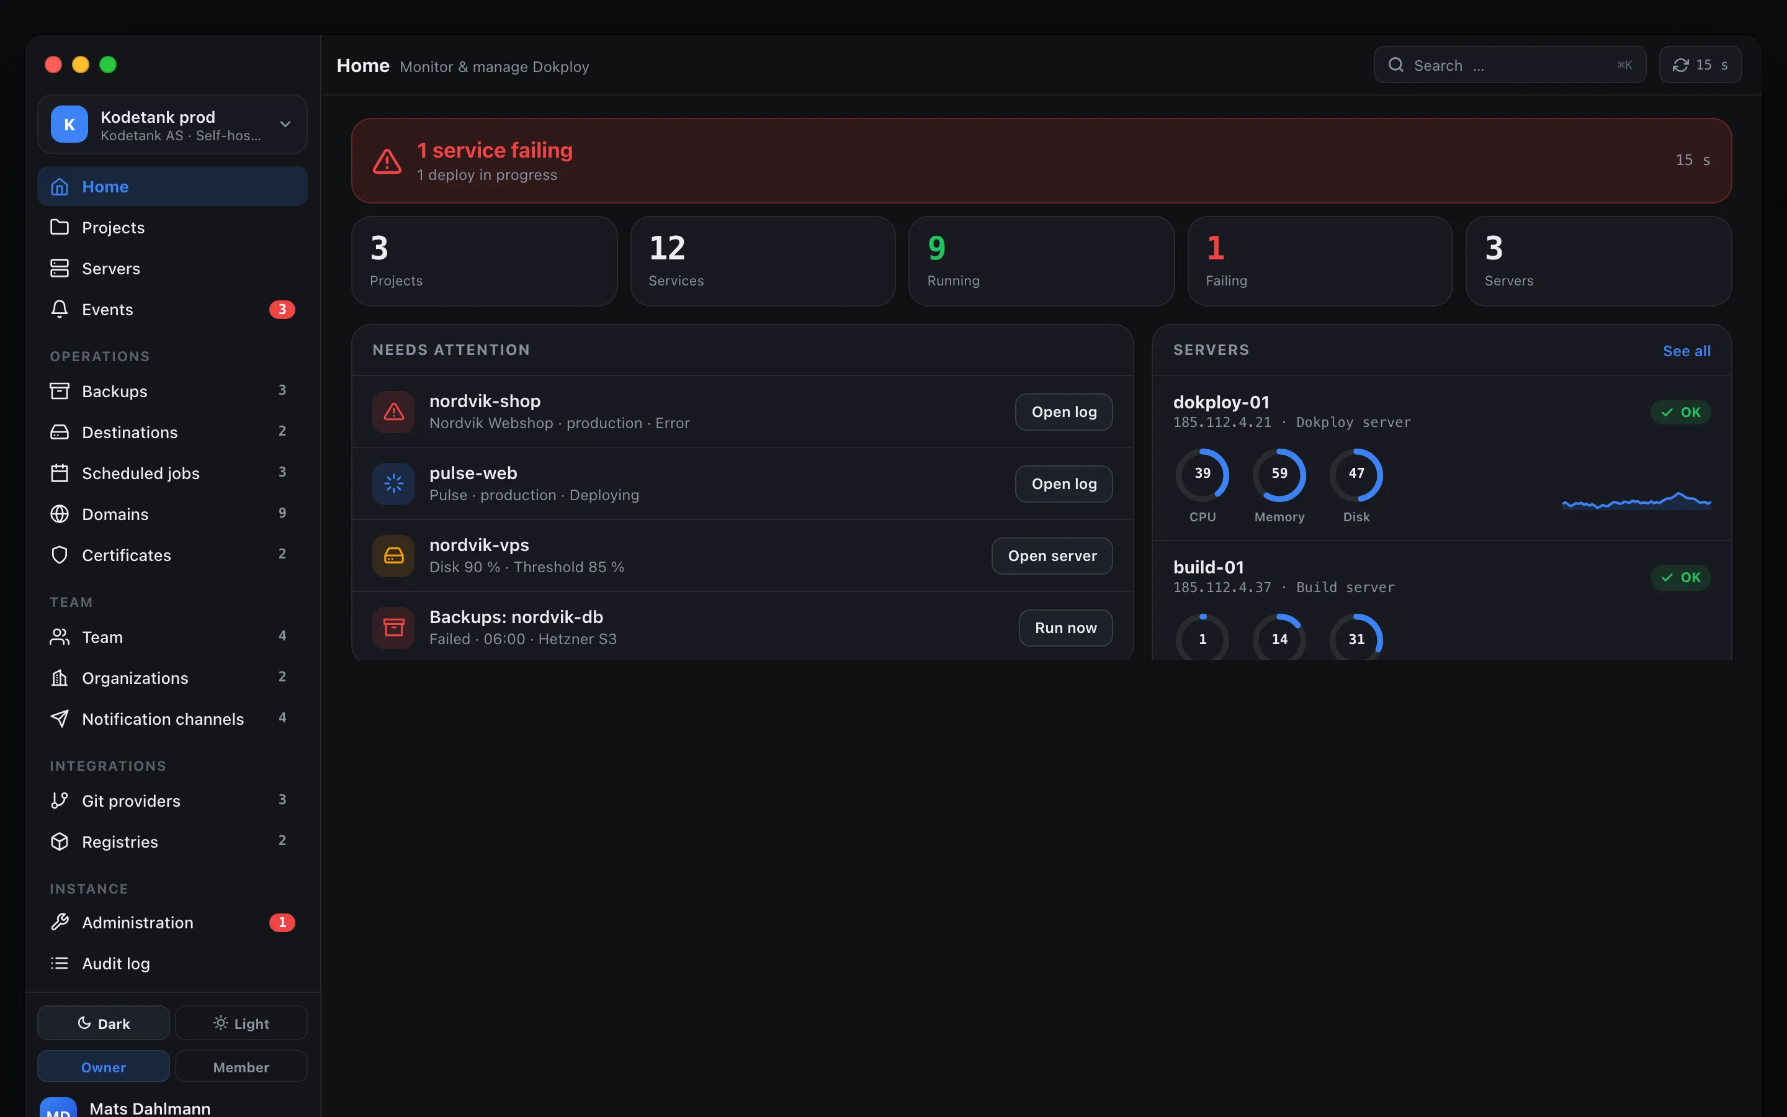This screenshot has width=1787, height=1117.
Task: Click the Events bell icon
Action: [60, 310]
